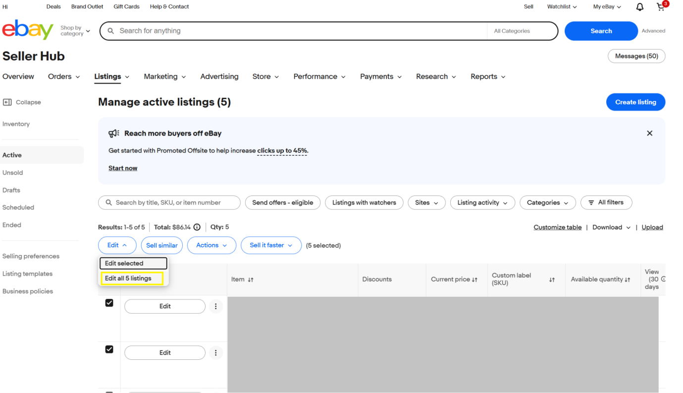Click the eBay logo
Image resolution: width=683 pixels, height=393 pixels.
pos(28,30)
